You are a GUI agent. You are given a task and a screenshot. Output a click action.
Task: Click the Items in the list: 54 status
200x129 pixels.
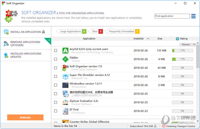point(65,126)
